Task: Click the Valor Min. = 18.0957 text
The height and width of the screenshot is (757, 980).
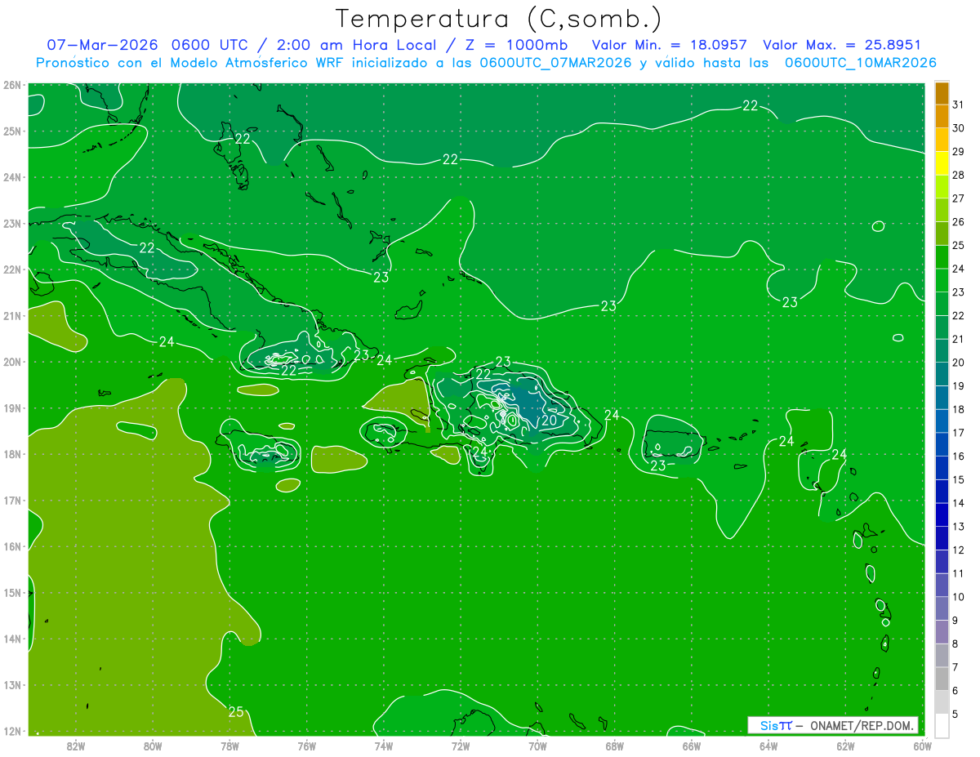Action: tap(669, 45)
